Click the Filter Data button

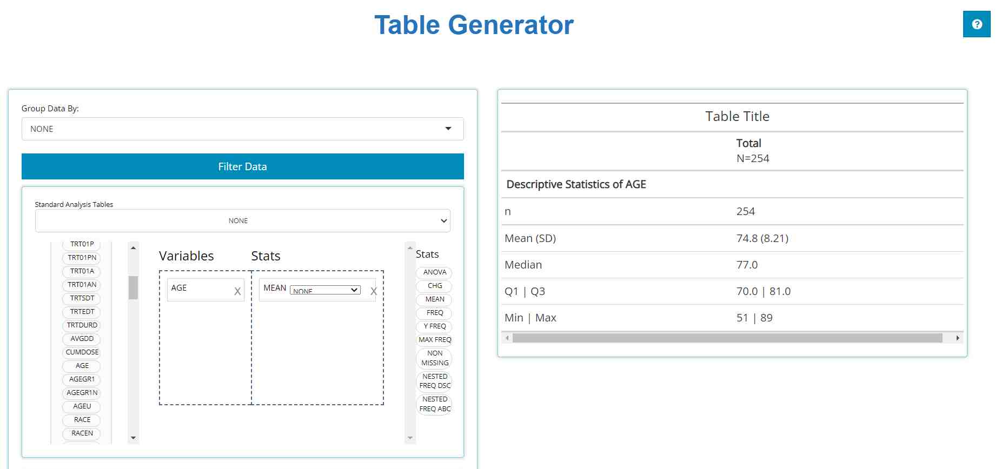tap(242, 166)
